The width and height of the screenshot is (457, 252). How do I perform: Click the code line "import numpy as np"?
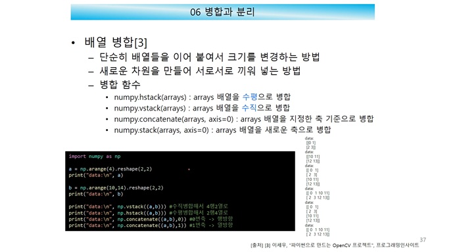[95, 157]
